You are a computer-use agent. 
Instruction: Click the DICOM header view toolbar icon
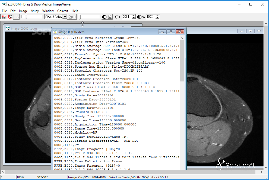[4, 17]
